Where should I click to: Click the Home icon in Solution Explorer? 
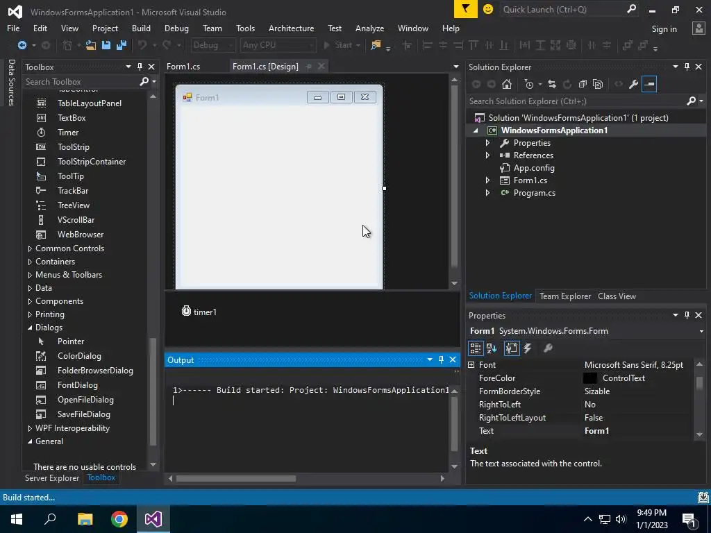[x=507, y=84]
